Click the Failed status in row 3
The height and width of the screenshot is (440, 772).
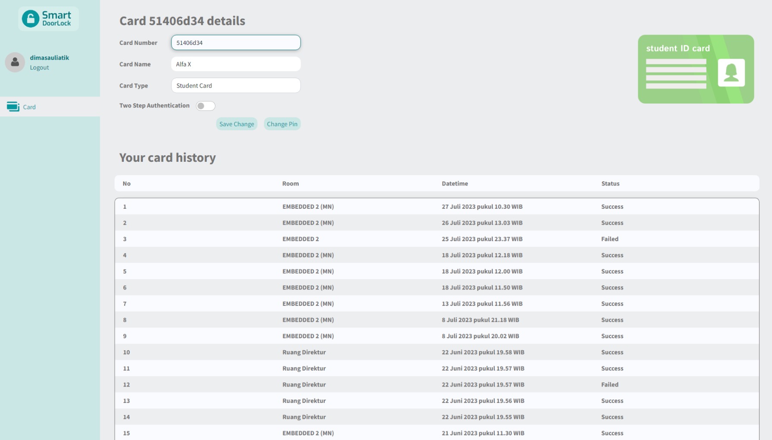click(x=610, y=239)
